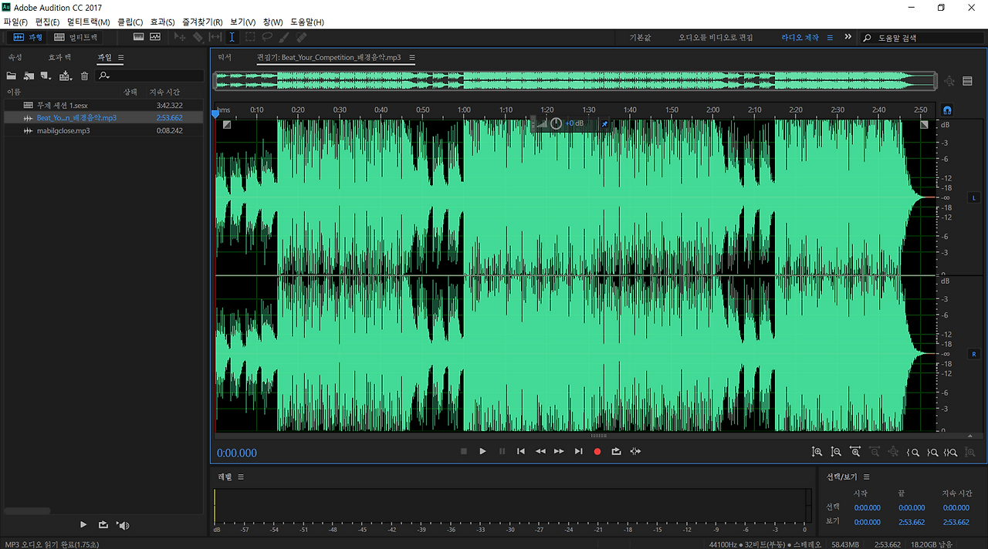Open the 파일(F) menu
The image size is (988, 549).
(15, 22)
